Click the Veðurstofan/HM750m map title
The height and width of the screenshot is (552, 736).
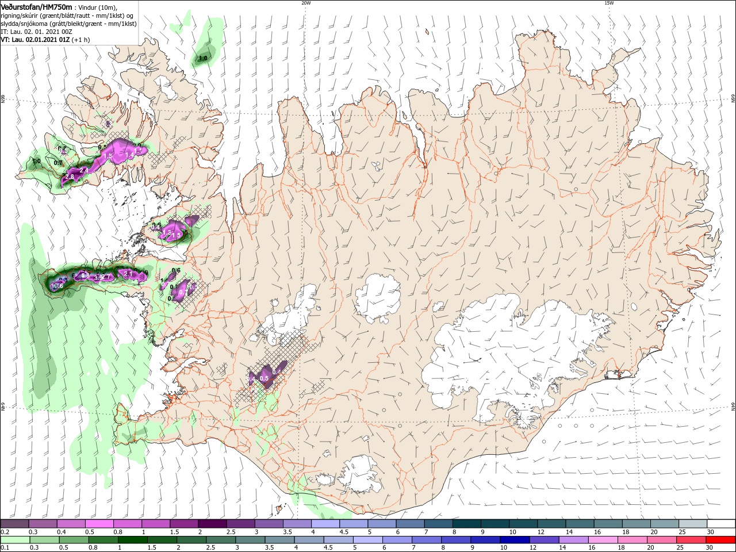[37, 6]
